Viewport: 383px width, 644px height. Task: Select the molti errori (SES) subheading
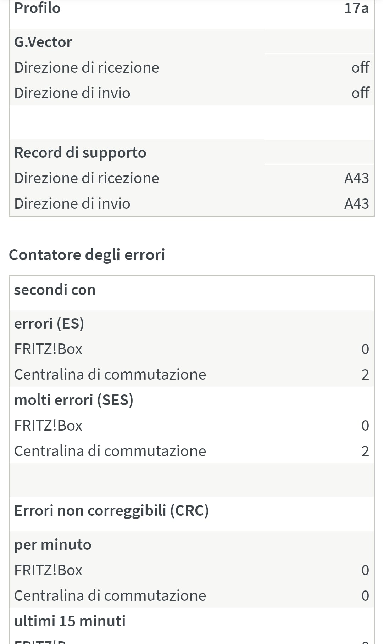coord(74,400)
